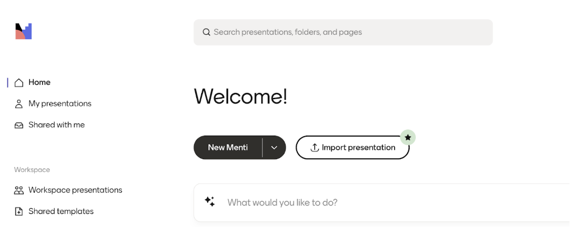Click the Mentimeter logo icon

point(24,31)
